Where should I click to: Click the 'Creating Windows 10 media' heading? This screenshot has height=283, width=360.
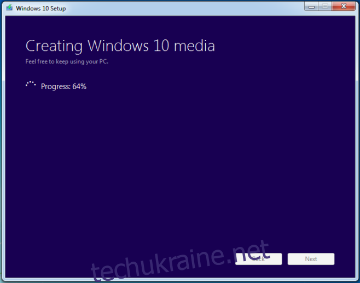[120, 46]
